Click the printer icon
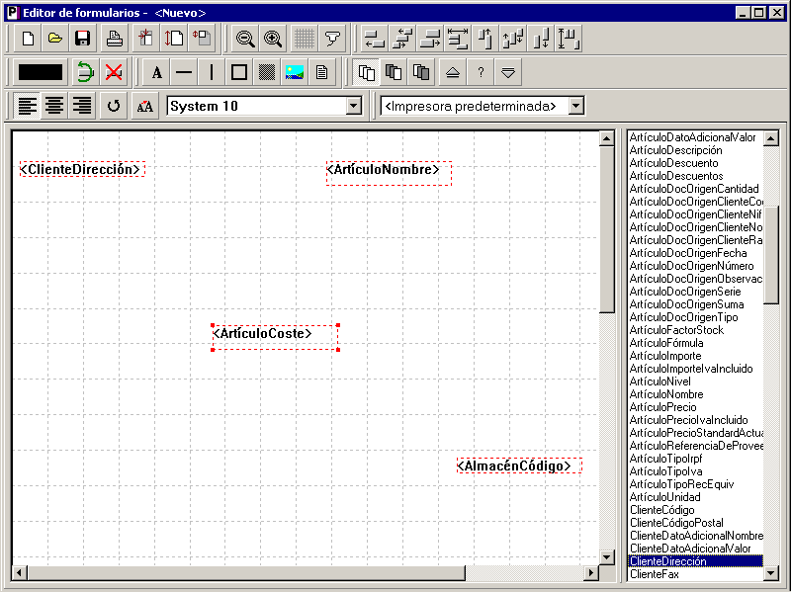Viewport: 791px width, 593px height. click(115, 39)
